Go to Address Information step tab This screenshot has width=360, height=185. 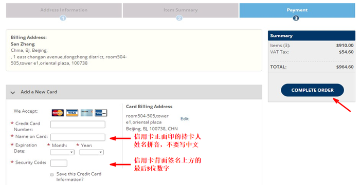pos(64,10)
